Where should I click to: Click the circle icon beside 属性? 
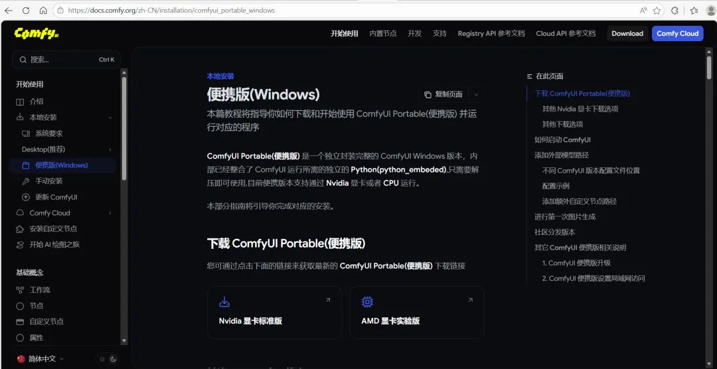point(20,337)
